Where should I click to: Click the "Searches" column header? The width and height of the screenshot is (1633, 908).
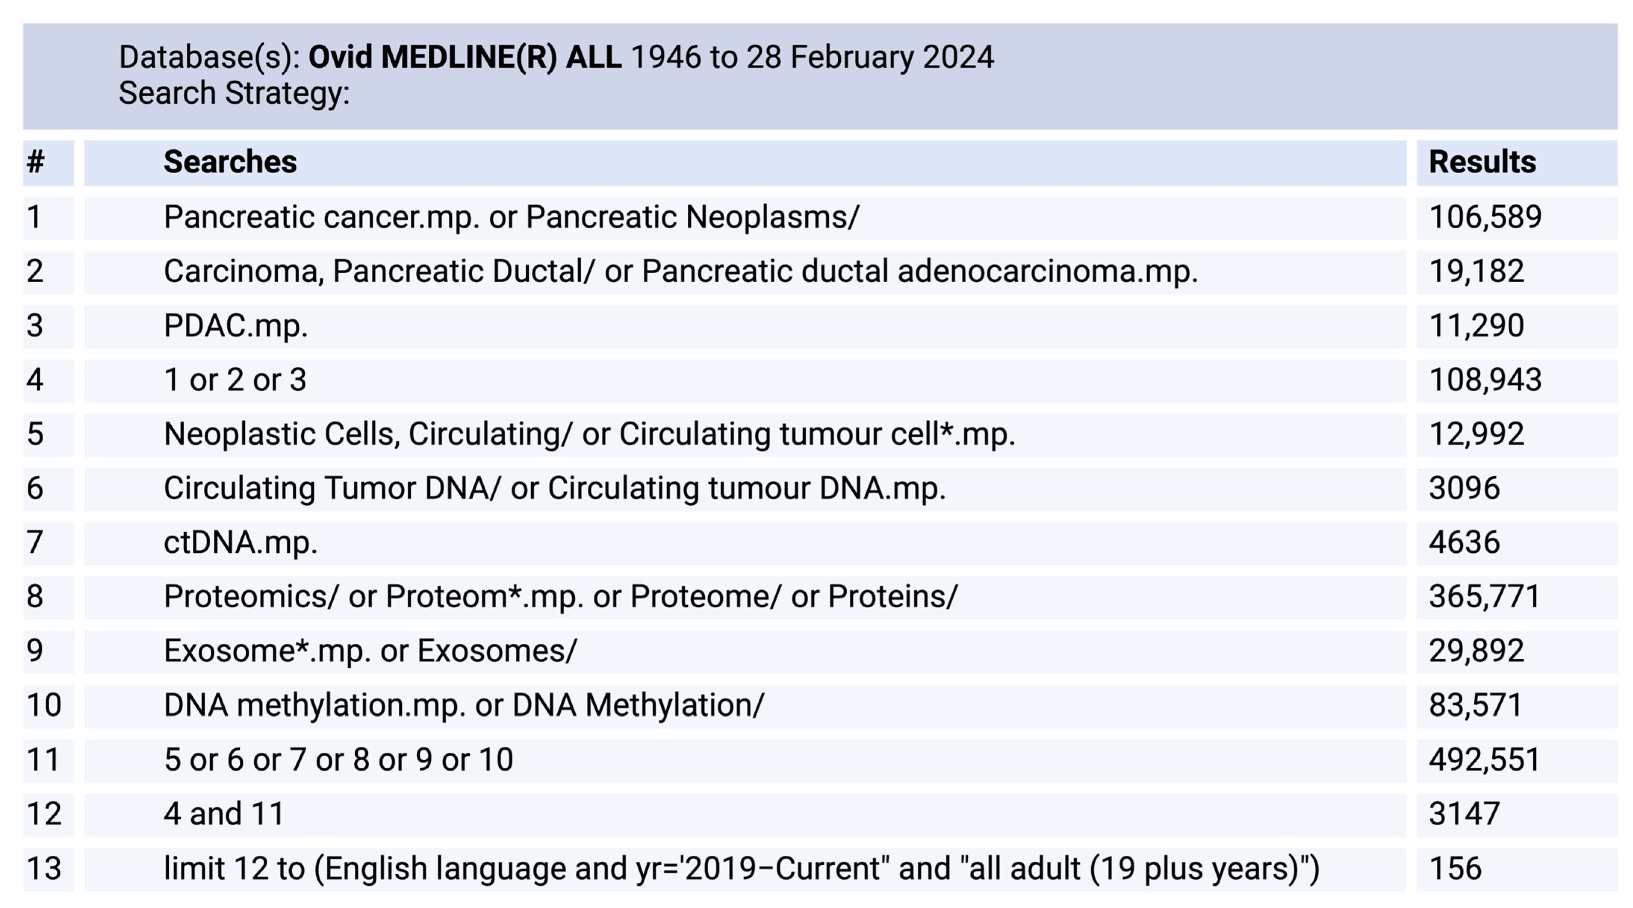point(230,162)
